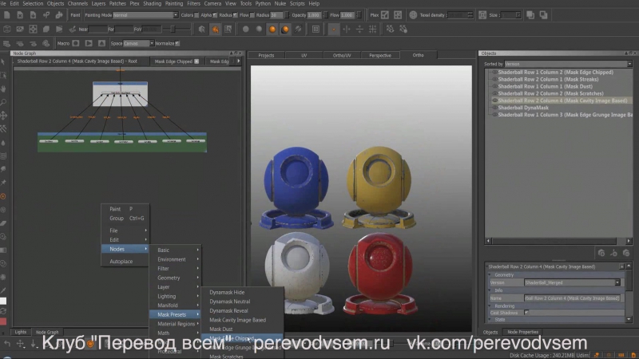Switch to the Ortho/UV view tab
This screenshot has height=359, width=639.
click(x=342, y=55)
